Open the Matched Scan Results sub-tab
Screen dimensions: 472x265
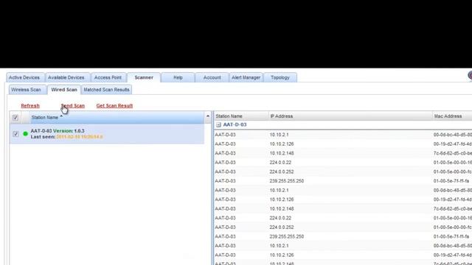106,90
